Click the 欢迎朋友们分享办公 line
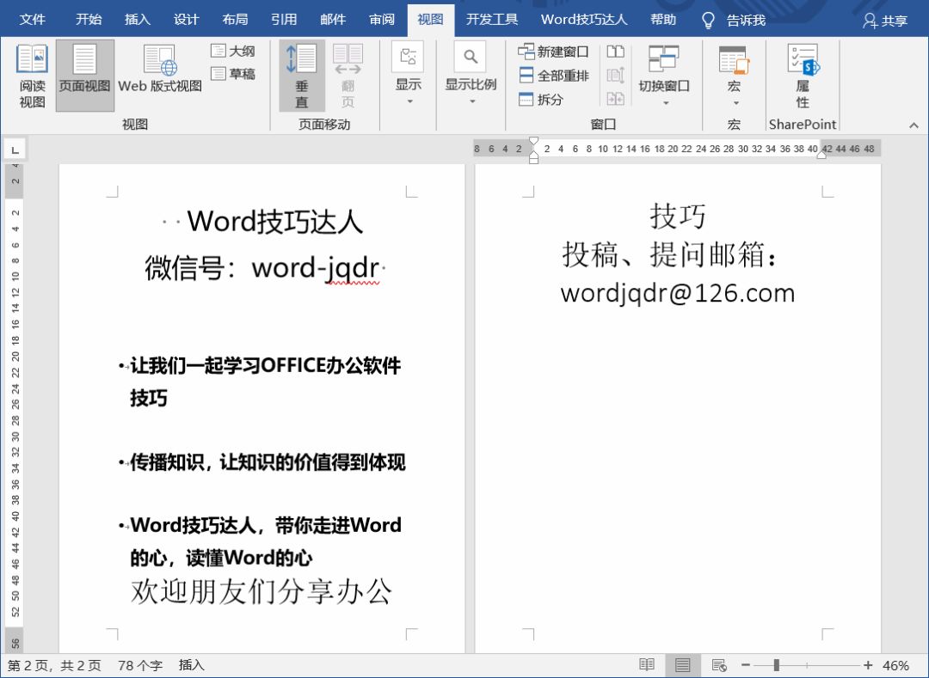 (x=261, y=591)
